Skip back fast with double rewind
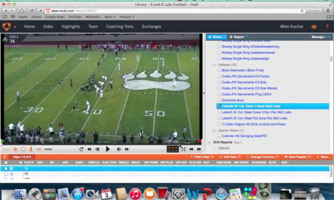The image size is (334, 200). 89,149
